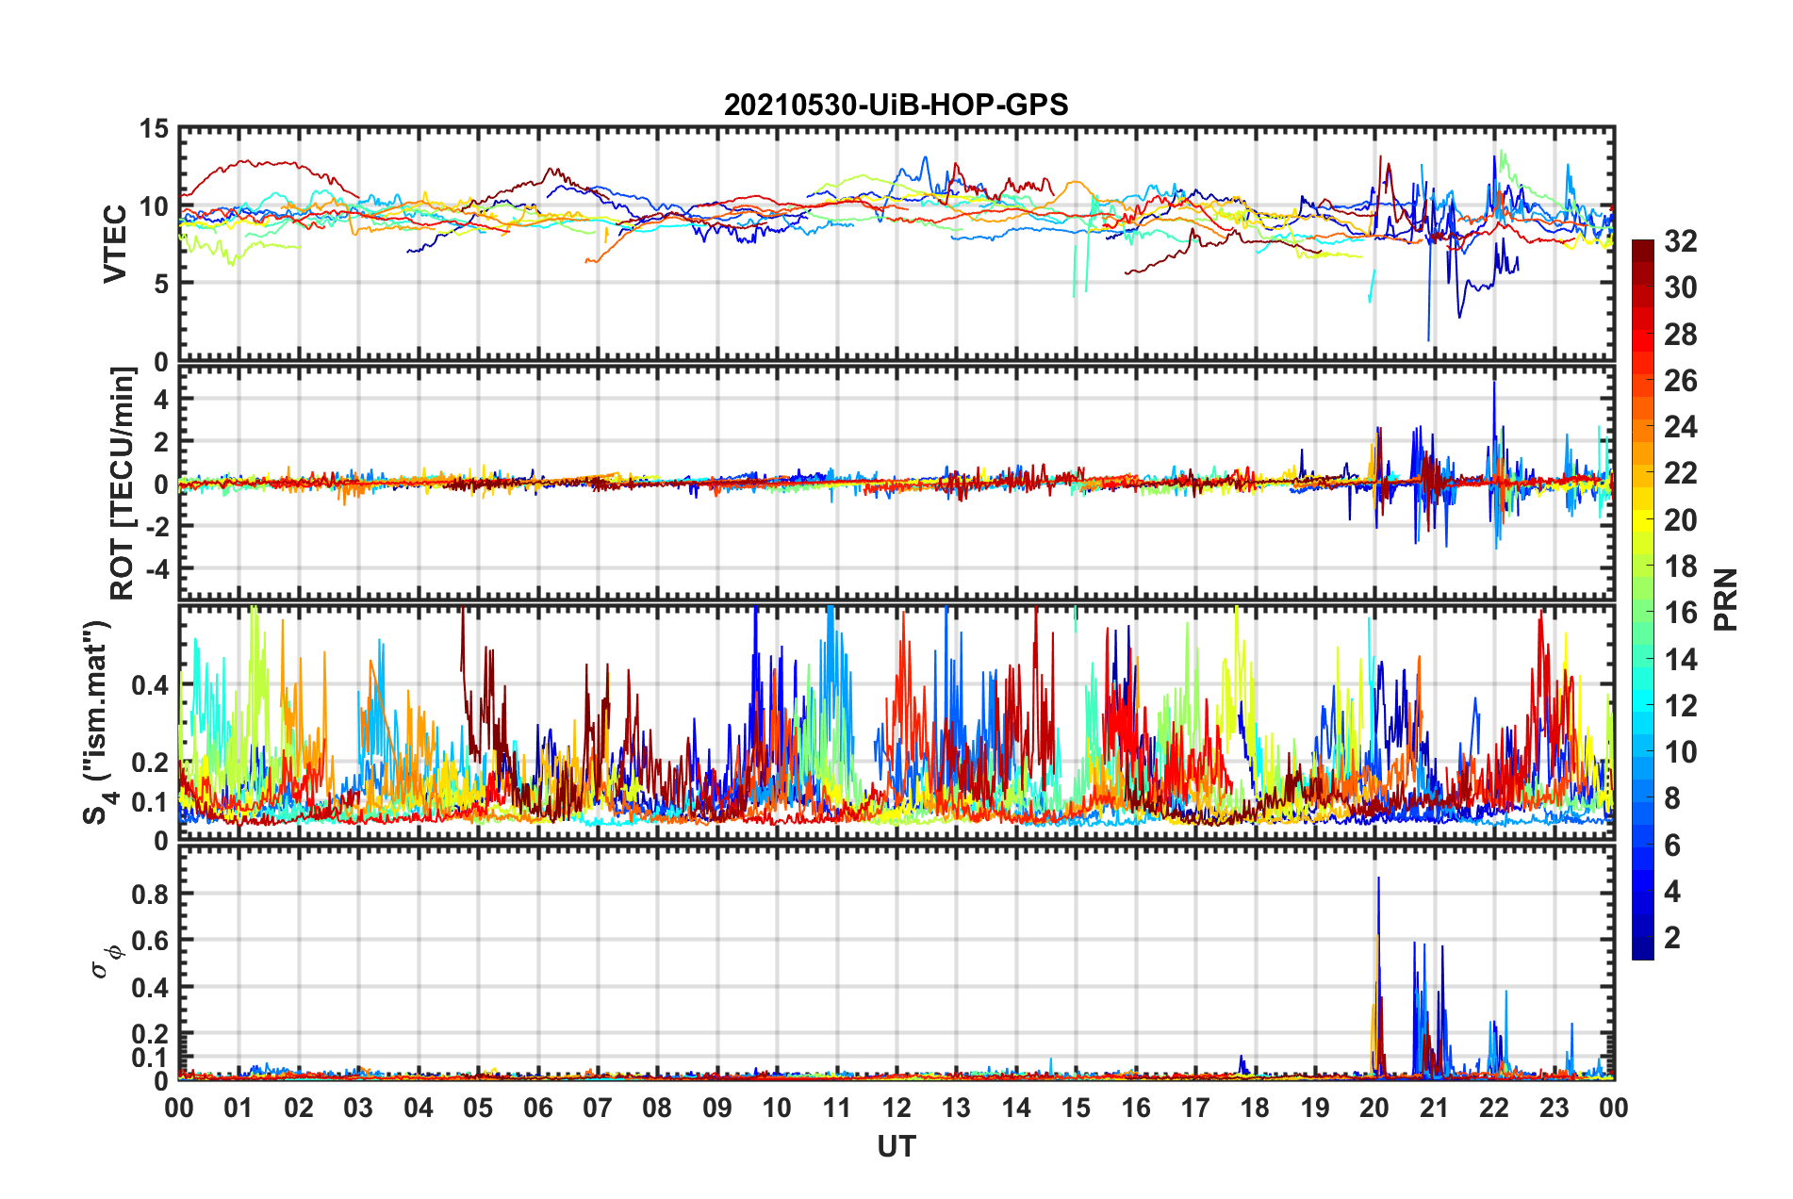
Task: Click the VTEC tick label 15
Action: (x=154, y=129)
